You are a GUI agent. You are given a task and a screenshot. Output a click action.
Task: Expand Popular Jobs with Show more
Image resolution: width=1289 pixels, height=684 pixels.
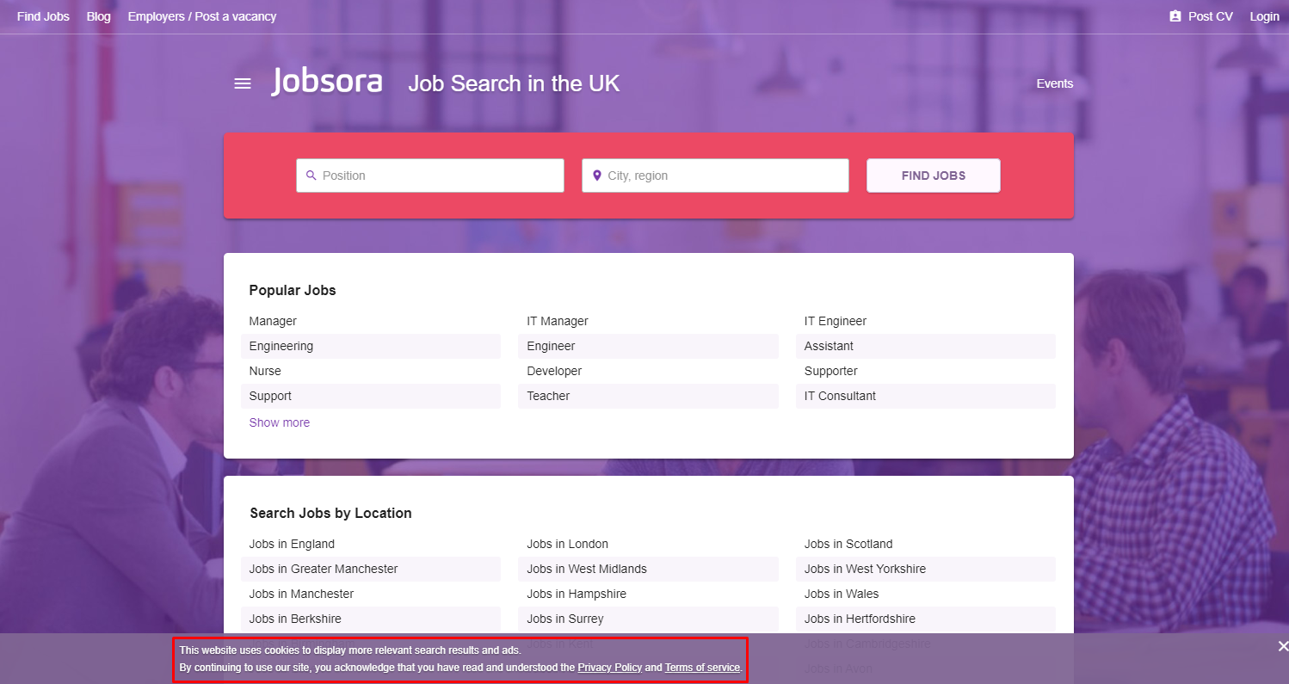click(280, 422)
